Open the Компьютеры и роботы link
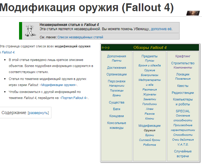Screen dimensions: 202x166 coord(183,102)
